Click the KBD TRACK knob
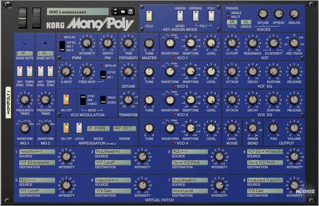Image resolution: width=319 pixels, height=206 pixels. tap(294, 43)
